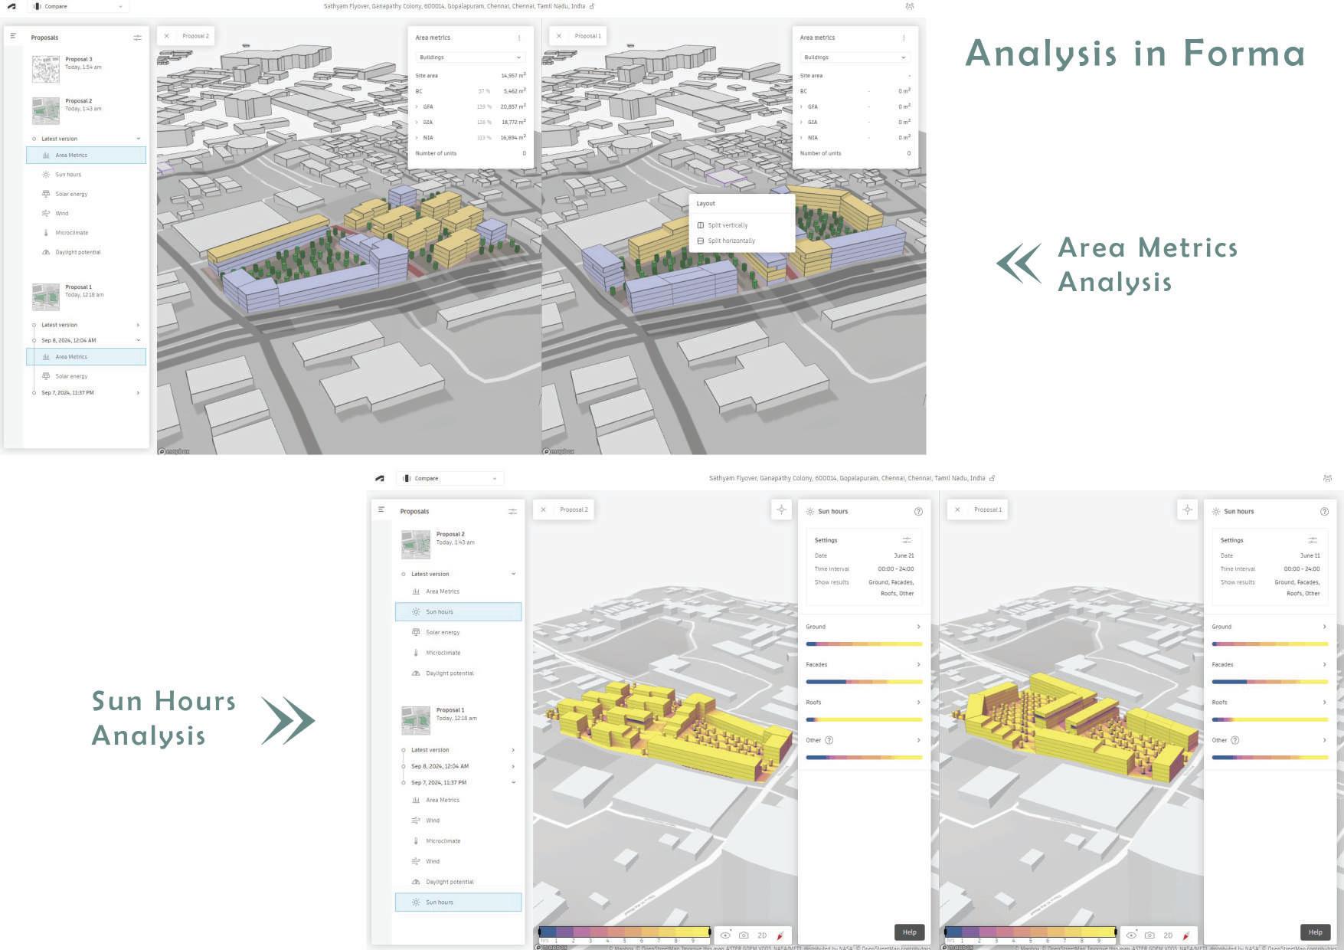Viewport: 1344px width, 950px height.
Task: Click locate target icon in Proposal 1 sun view
Action: point(1187,509)
